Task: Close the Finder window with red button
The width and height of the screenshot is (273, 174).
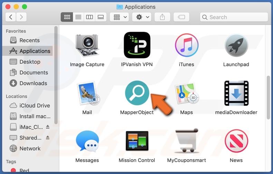Action: click(8, 7)
